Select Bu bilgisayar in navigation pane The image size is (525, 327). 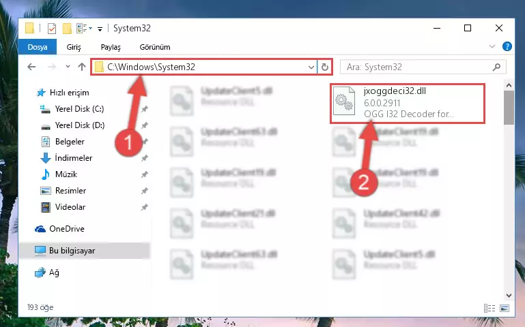tap(72, 251)
